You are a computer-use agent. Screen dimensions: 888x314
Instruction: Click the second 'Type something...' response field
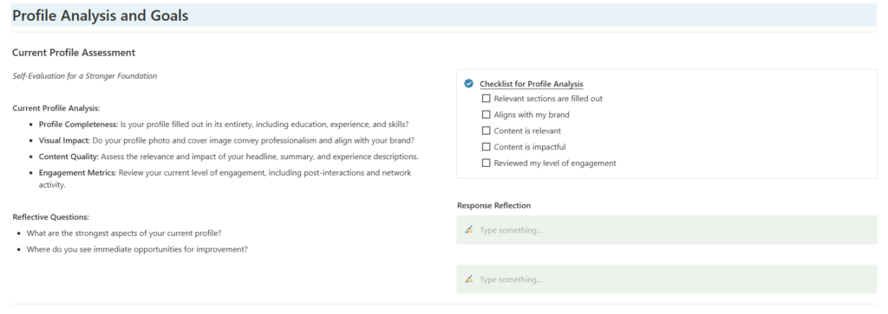[667, 279]
